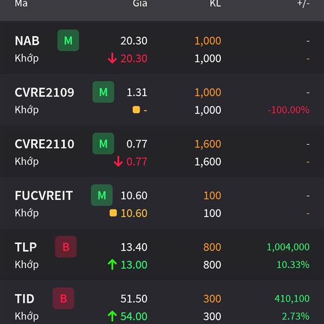Sort by the +/- column header
This screenshot has width=324, height=324.
pyautogui.click(x=303, y=4)
